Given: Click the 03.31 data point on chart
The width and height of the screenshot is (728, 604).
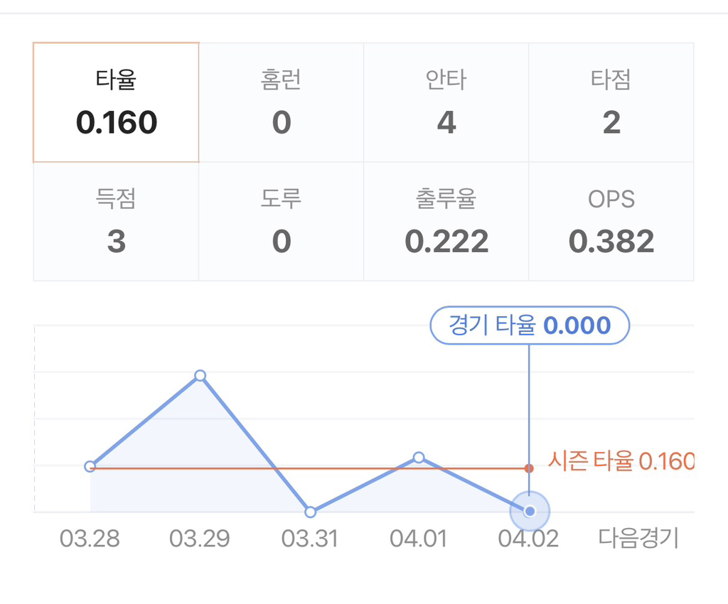Looking at the screenshot, I should tap(310, 512).
